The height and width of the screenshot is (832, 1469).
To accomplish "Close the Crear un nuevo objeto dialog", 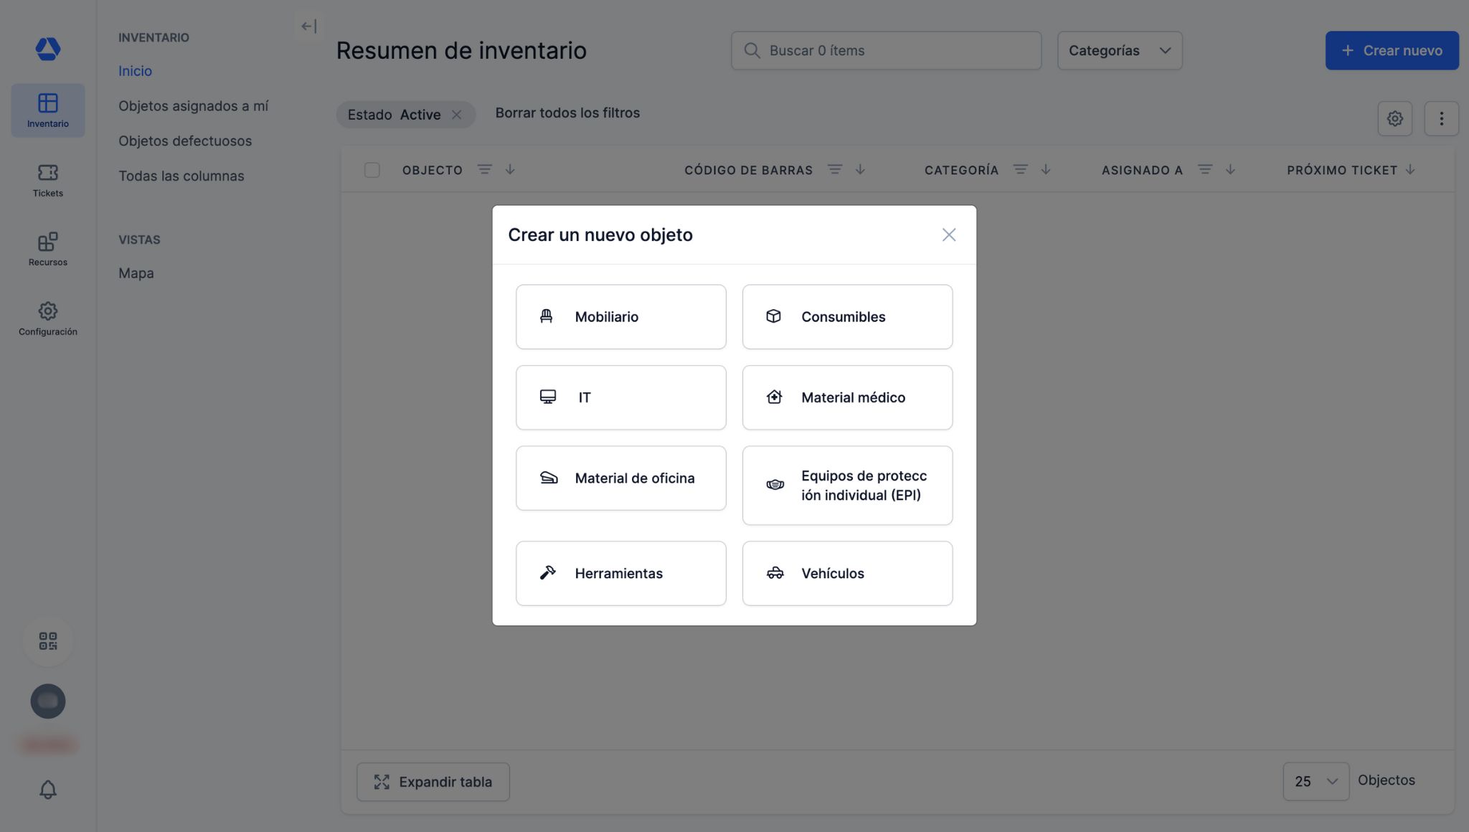I will click(x=948, y=235).
